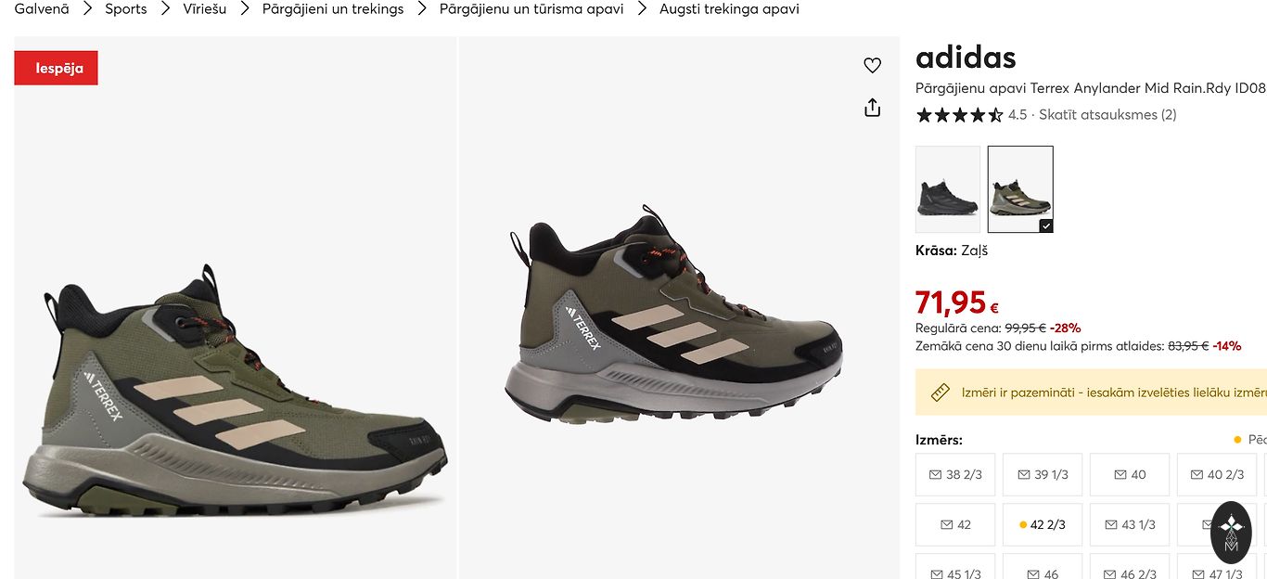Open Galvenā breadcrumb link
1267x579 pixels.
tap(42, 9)
